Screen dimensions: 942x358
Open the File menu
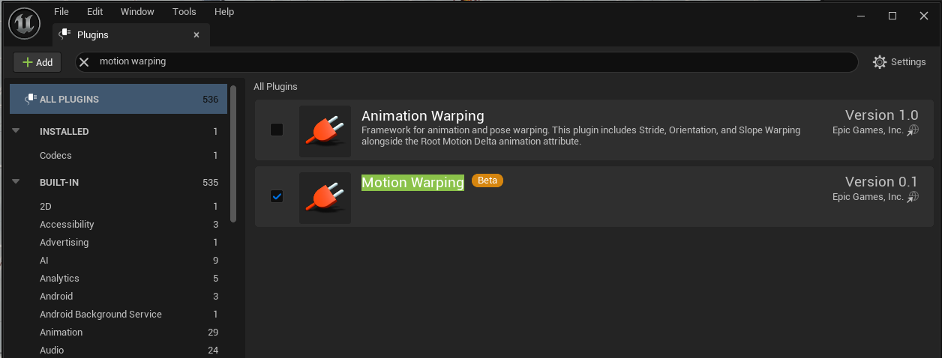pos(61,11)
